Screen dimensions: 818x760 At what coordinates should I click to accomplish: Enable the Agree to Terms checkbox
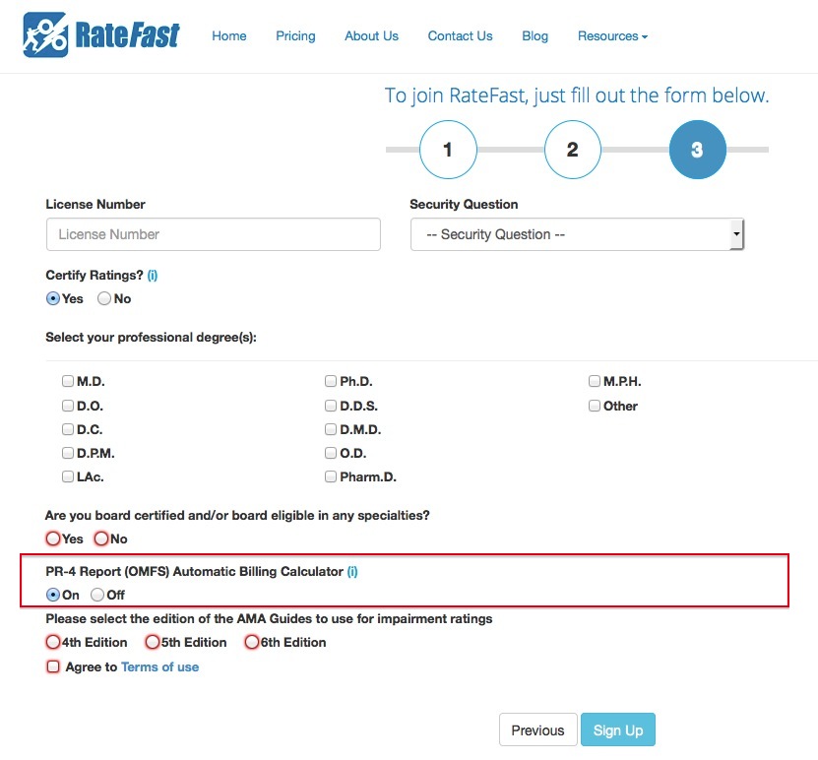pyautogui.click(x=53, y=666)
